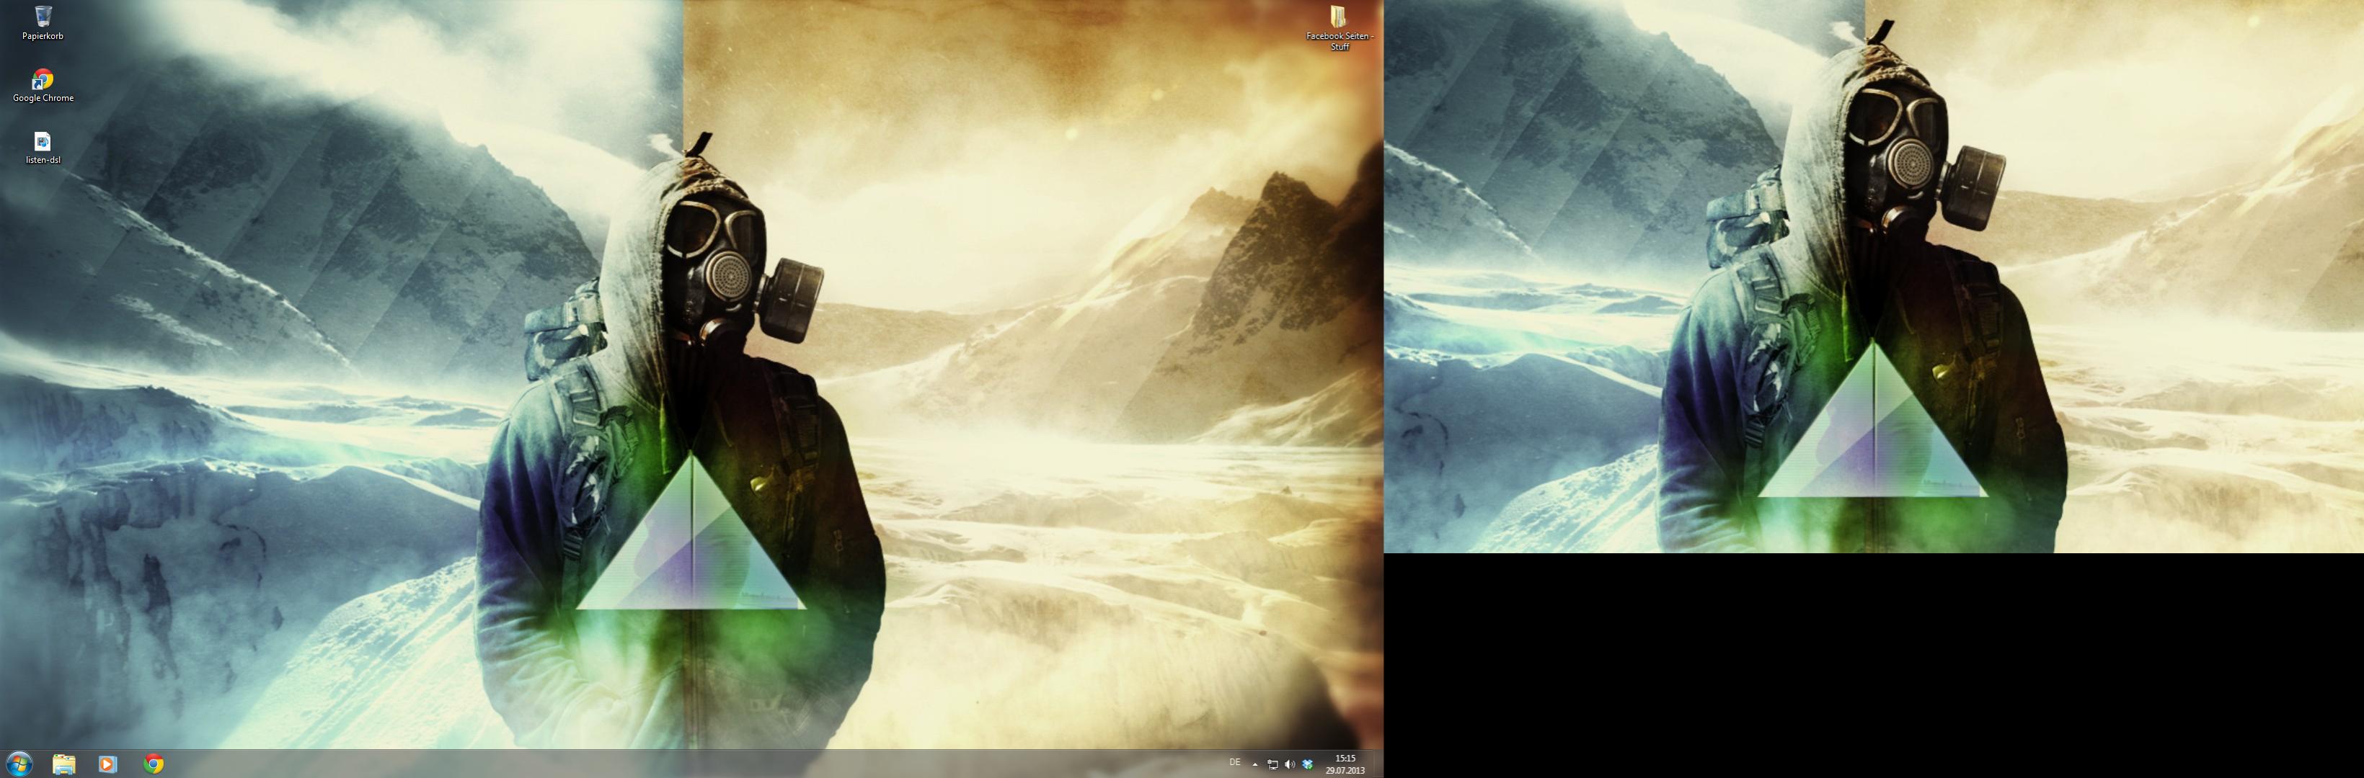Screen dimensions: 2364x778
Task: Click the 'Google Chrome' shortcut label
Action: tap(43, 98)
